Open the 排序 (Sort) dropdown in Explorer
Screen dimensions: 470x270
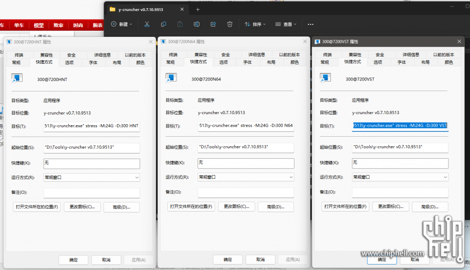(255, 24)
